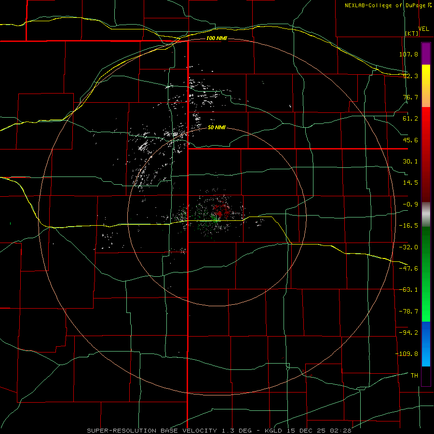434x434 pixels.
Task: Click the 30.1 value on velocity scale
Action: tap(410, 162)
